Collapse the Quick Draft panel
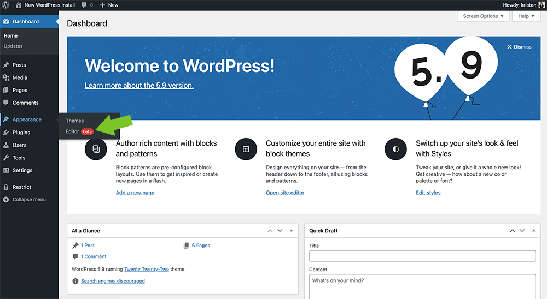The height and width of the screenshot is (299, 547). tap(533, 231)
